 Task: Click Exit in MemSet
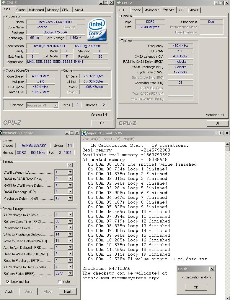[68, 291]
